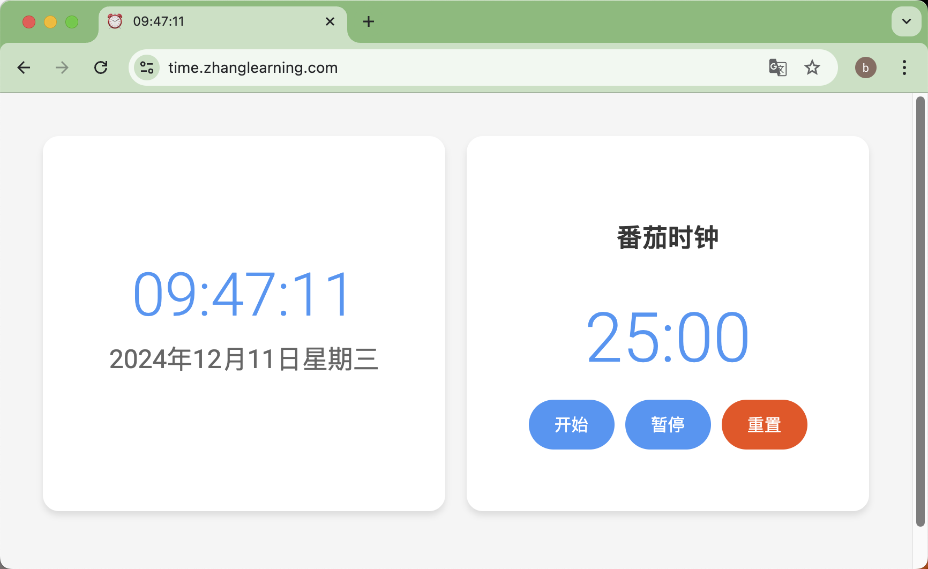
Task: Open site information icon in address bar
Action: click(x=147, y=68)
